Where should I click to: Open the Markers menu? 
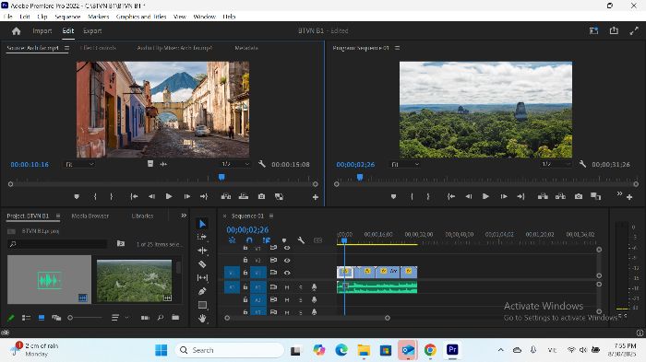[99, 17]
